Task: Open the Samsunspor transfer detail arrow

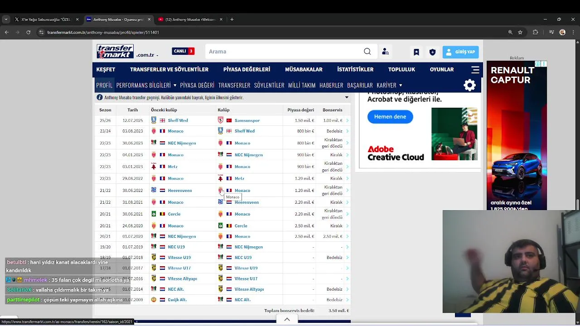Action: pos(347,120)
